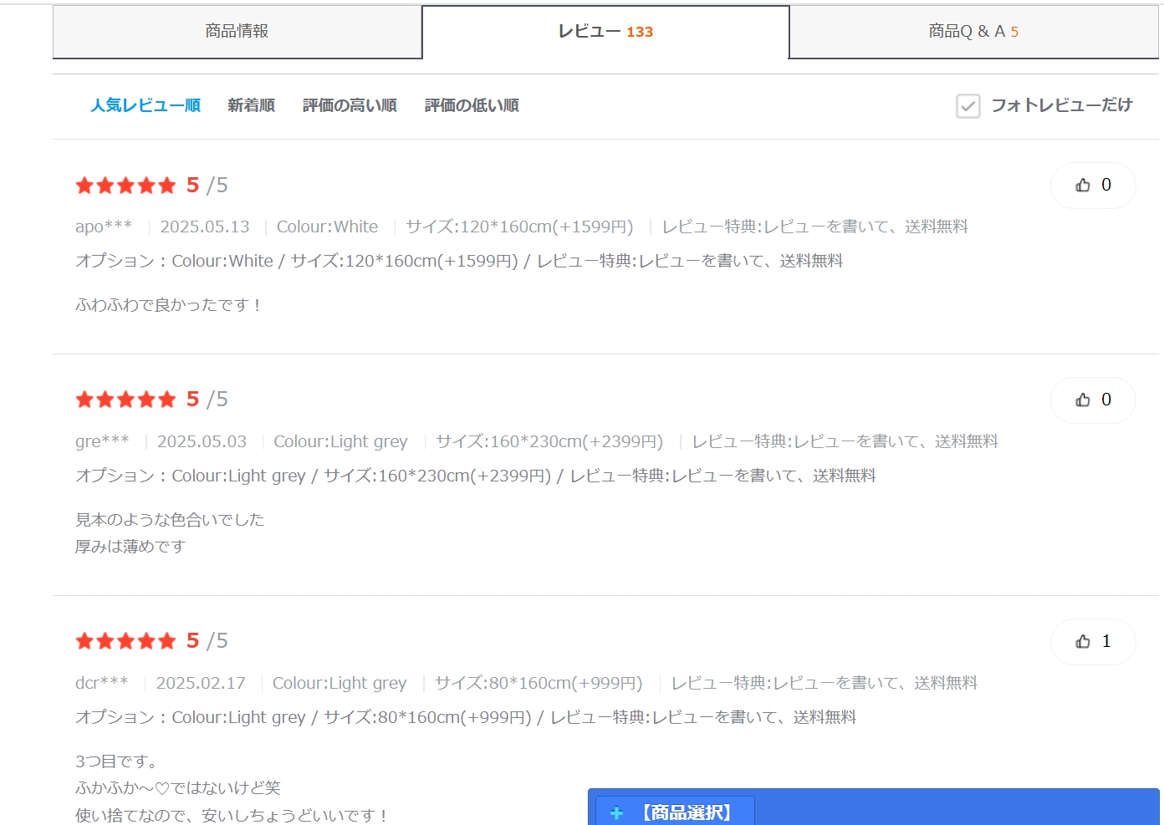
Task: Click the plus icon beside 商品選択
Action: (616, 812)
